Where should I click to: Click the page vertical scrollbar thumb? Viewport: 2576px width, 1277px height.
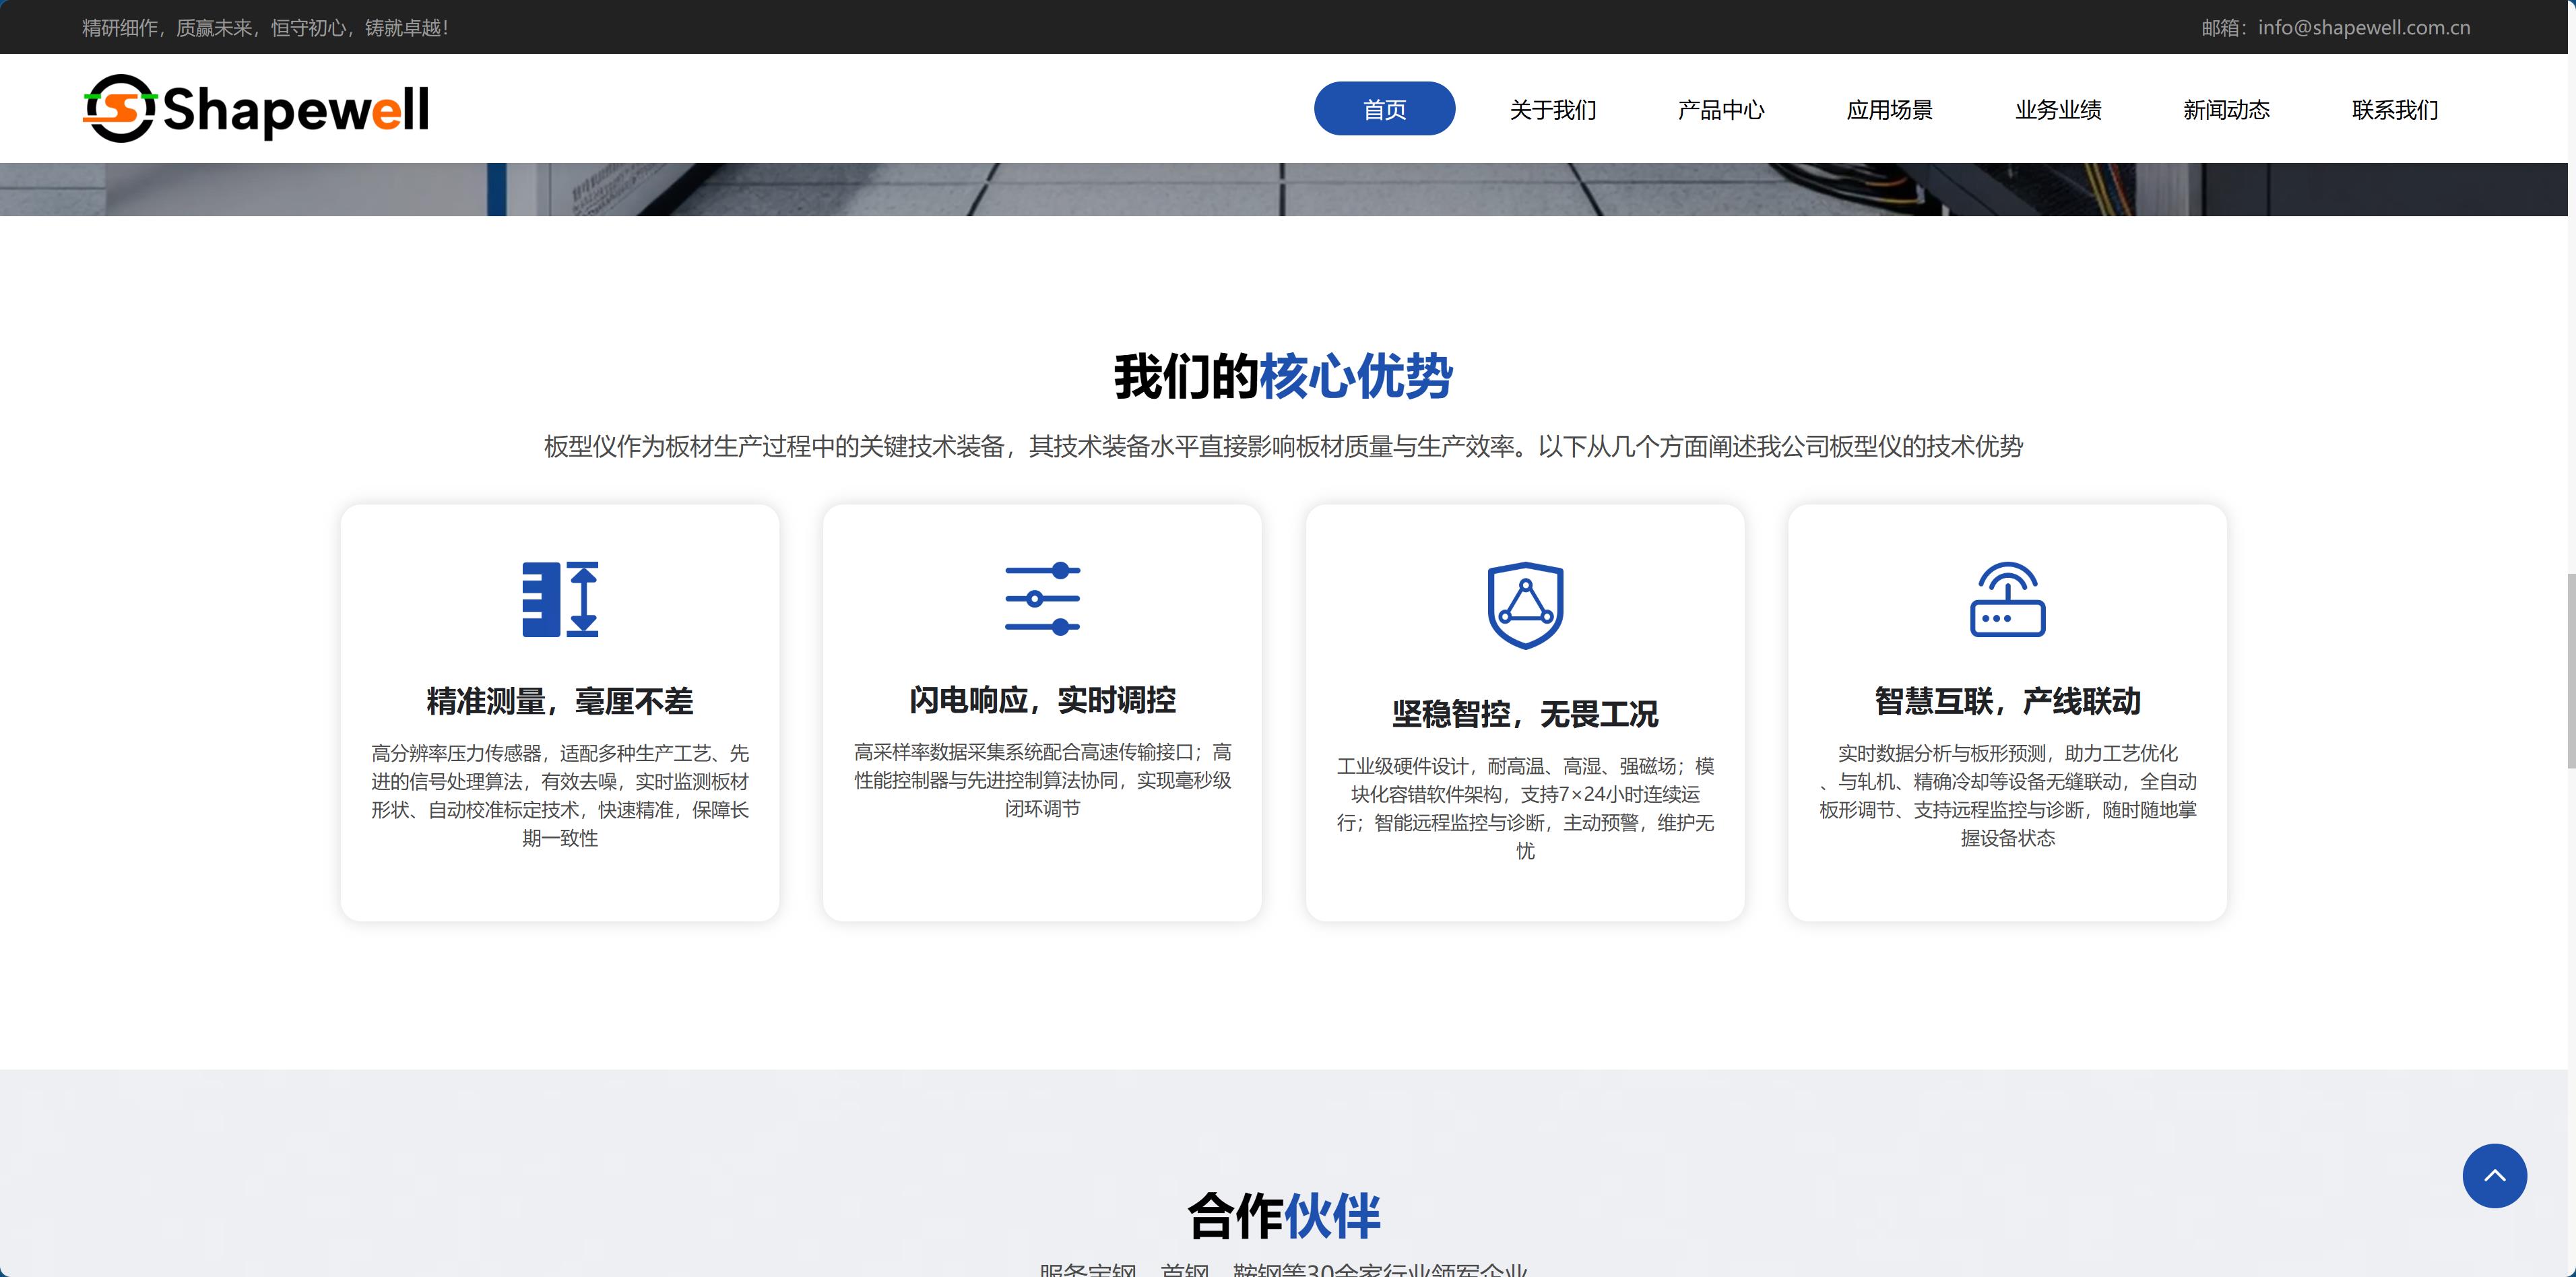pos(2571,670)
